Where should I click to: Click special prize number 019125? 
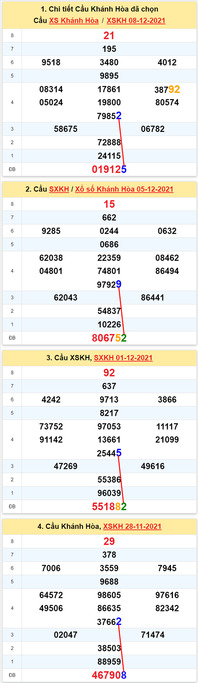pos(109,170)
